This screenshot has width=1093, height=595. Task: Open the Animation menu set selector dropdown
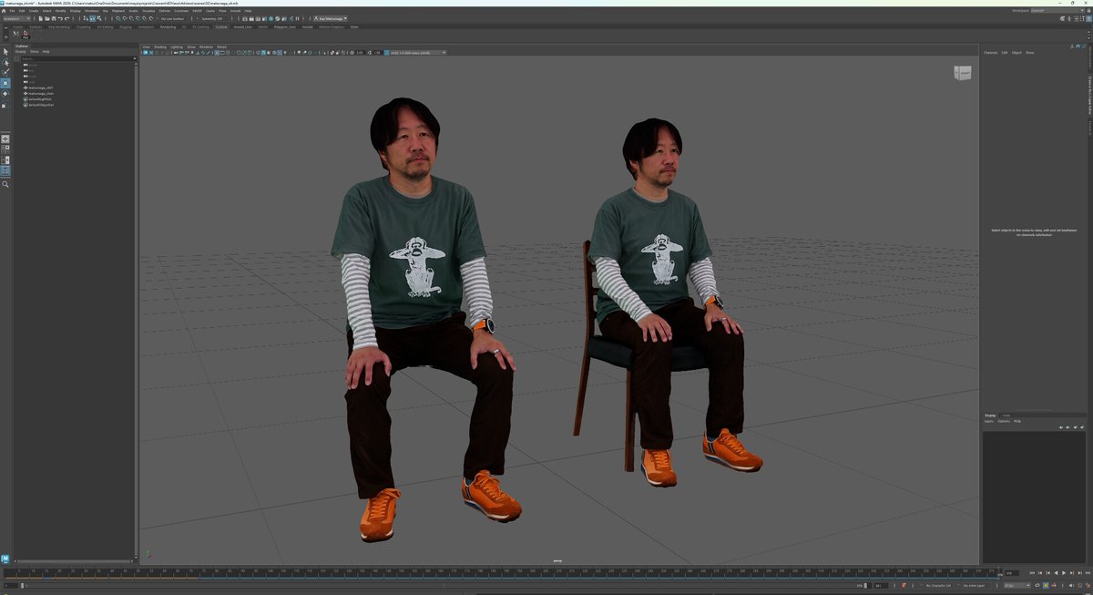[16, 17]
